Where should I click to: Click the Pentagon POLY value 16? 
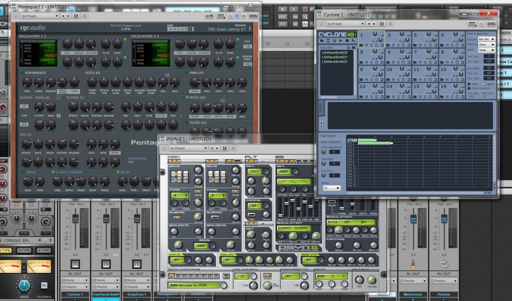point(247,46)
